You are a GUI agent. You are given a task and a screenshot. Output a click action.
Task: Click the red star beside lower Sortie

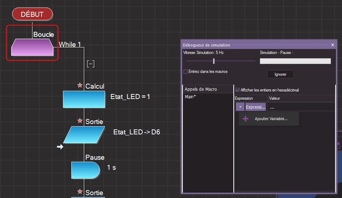click(x=80, y=192)
